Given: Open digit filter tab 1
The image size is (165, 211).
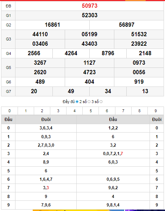Looking at the screenshot, I should click(x=26, y=111).
